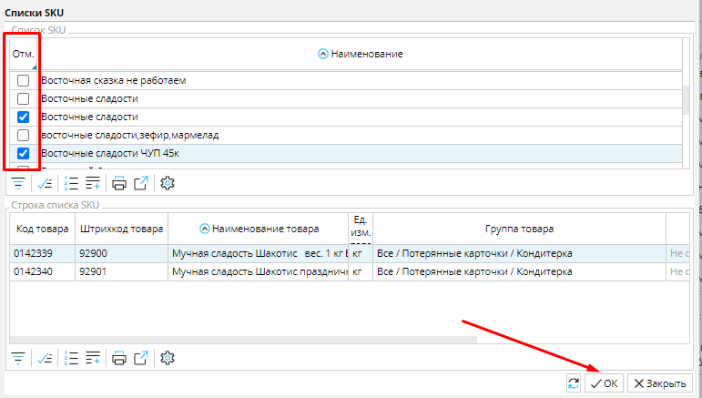
Task: Open filter icon in Список SKU toolbar
Action: pyautogui.click(x=17, y=183)
